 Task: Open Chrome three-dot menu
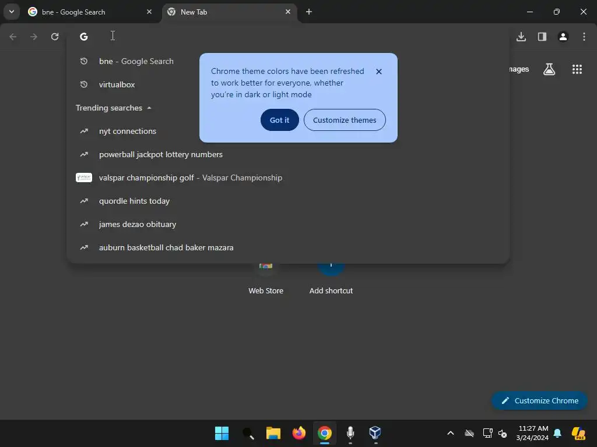point(584,37)
